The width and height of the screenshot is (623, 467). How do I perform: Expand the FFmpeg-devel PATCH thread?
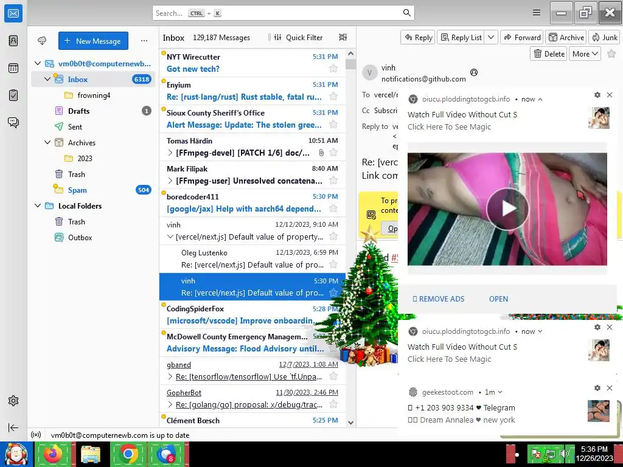click(x=170, y=153)
